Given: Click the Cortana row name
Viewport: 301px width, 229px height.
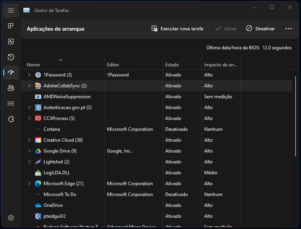Looking at the screenshot, I should point(52,129).
